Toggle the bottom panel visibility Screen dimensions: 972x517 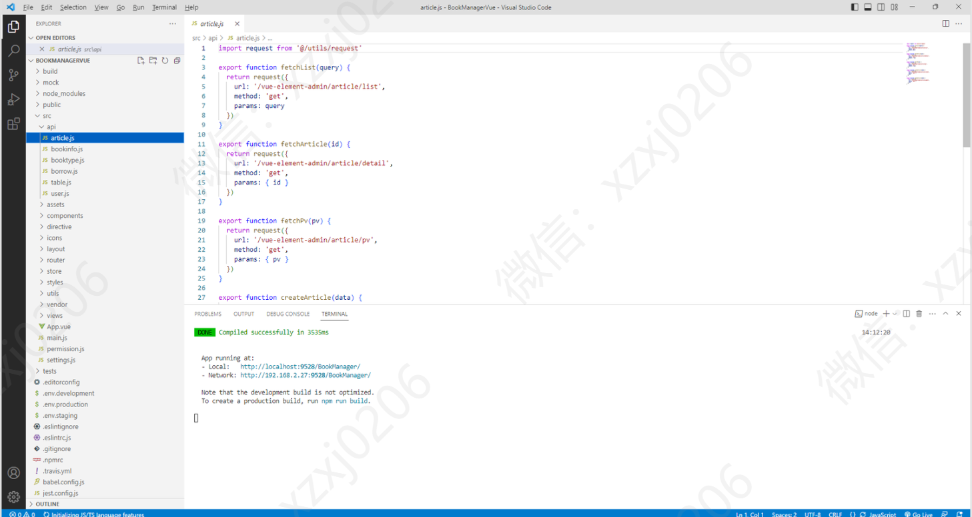click(x=868, y=7)
